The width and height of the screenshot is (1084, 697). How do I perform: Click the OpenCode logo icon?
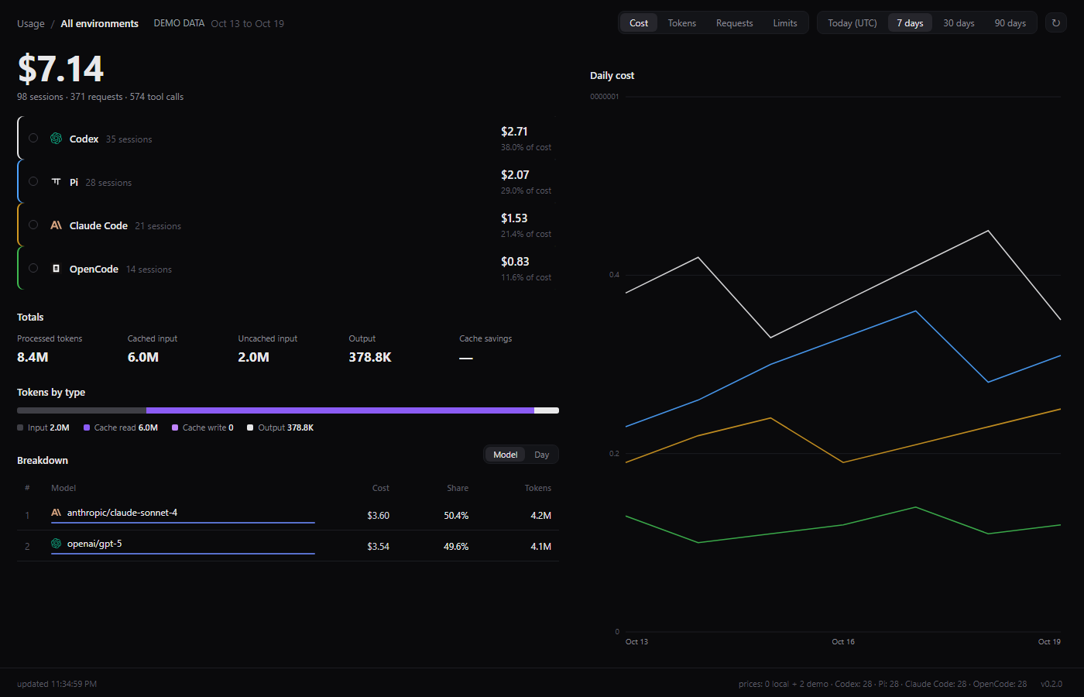coord(56,269)
